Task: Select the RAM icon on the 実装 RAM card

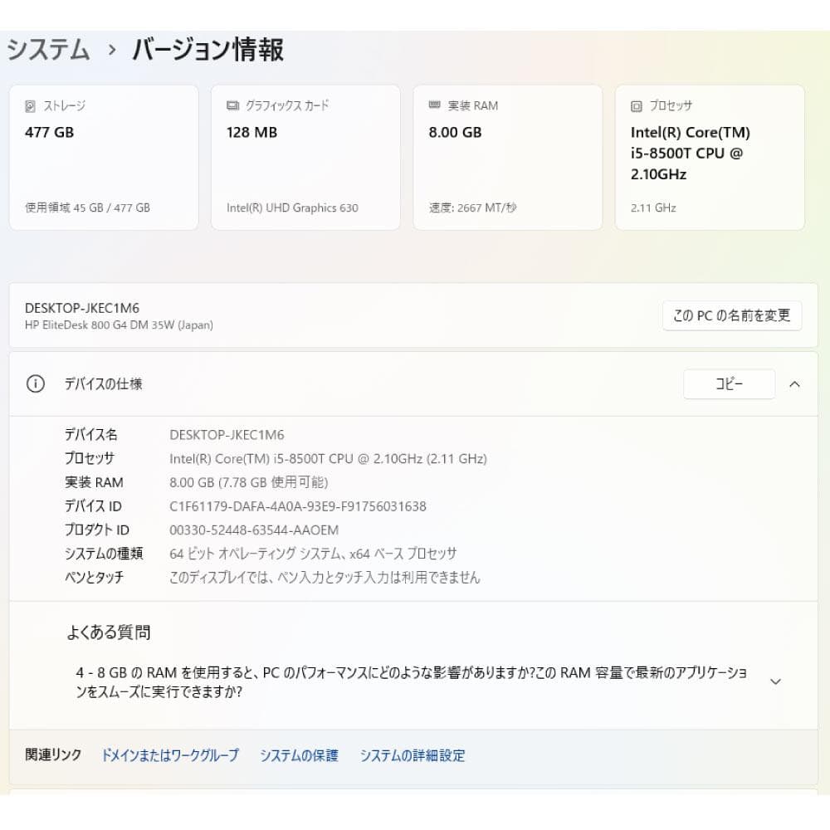Action: [x=432, y=105]
